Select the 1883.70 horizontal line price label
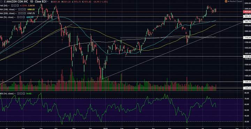Viewport: 251px width, 129px height. tap(247, 22)
